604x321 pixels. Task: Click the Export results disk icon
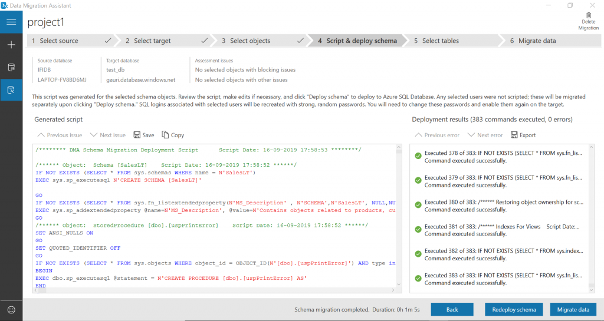[x=514, y=134]
